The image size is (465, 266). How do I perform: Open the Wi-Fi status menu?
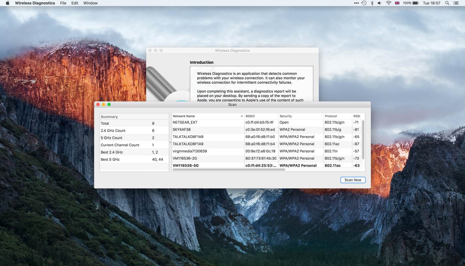coord(389,3)
